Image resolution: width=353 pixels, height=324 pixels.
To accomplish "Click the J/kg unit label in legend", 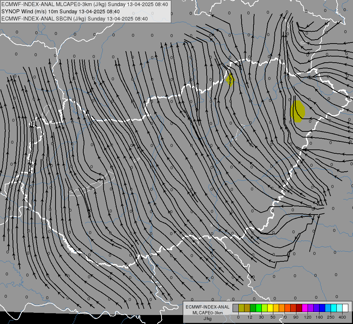I will (x=207, y=319).
